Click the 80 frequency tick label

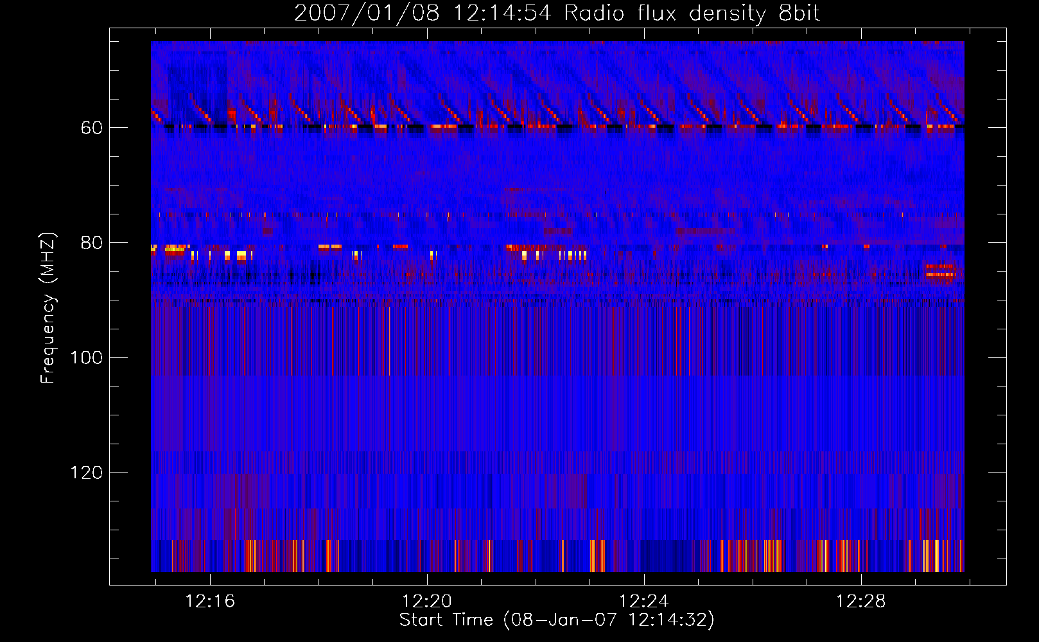point(92,243)
